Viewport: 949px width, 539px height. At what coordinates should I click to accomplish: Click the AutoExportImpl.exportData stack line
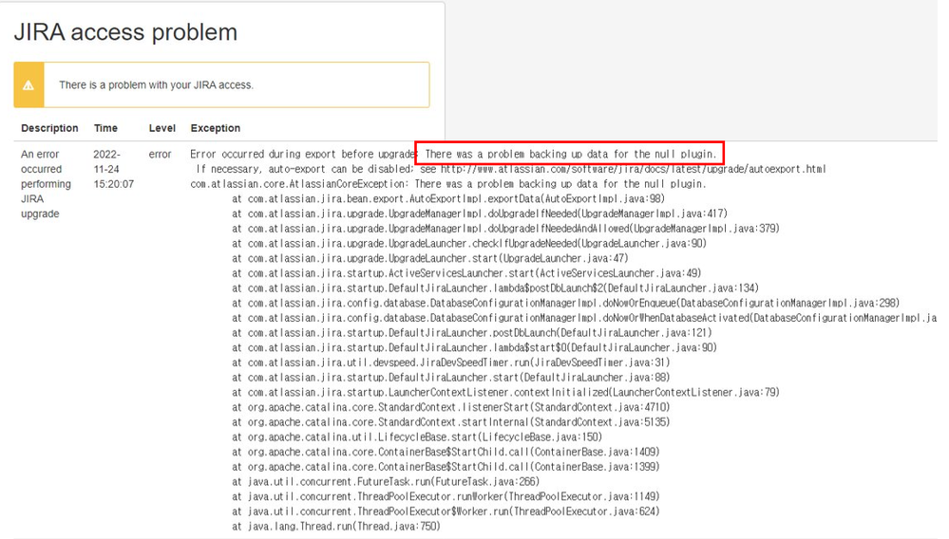pyautogui.click(x=448, y=198)
